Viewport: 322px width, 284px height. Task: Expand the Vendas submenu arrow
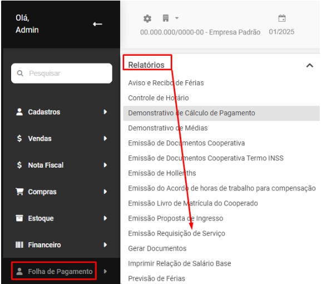click(105, 139)
